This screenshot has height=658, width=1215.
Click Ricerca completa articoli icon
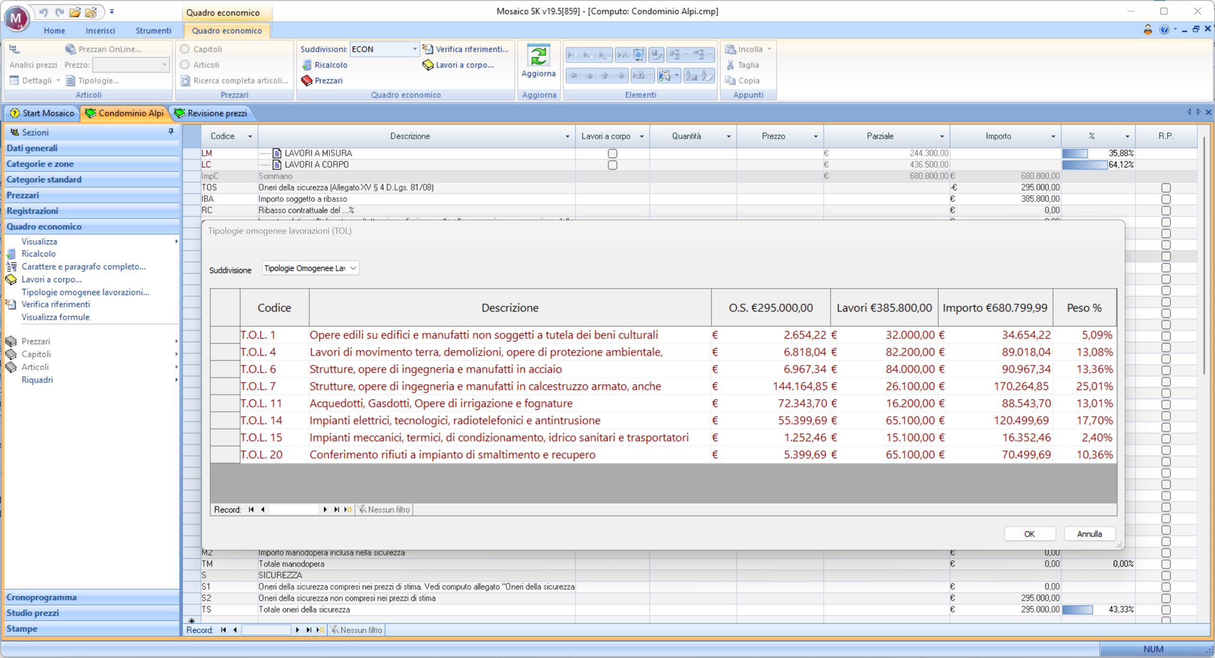pyautogui.click(x=185, y=81)
